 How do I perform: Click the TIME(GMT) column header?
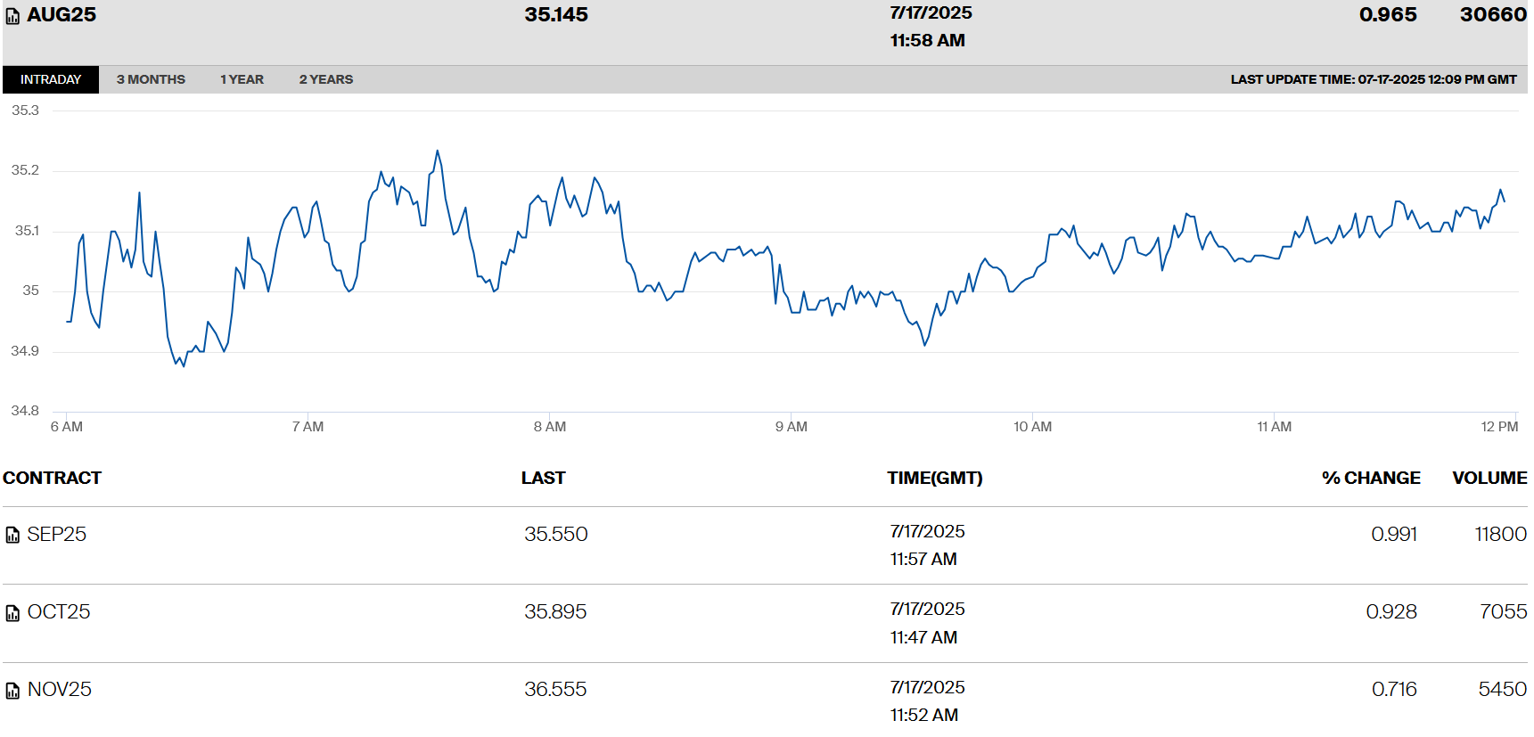pyautogui.click(x=934, y=478)
